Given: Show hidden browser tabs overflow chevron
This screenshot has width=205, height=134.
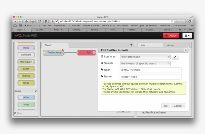Looking at the screenshot, I should 180,30.
